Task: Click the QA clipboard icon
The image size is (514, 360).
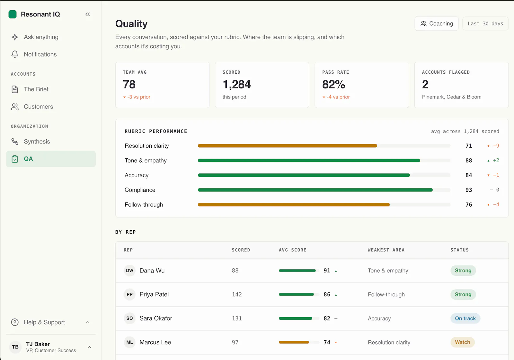Action: [15, 159]
